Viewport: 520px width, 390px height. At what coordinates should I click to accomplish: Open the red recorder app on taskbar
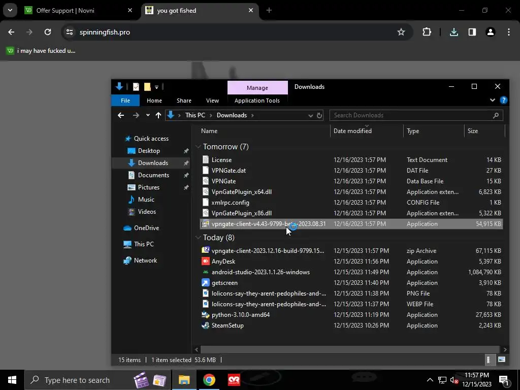234,380
